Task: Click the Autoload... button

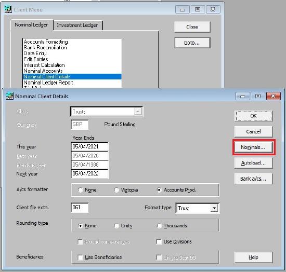Action: [x=254, y=163]
